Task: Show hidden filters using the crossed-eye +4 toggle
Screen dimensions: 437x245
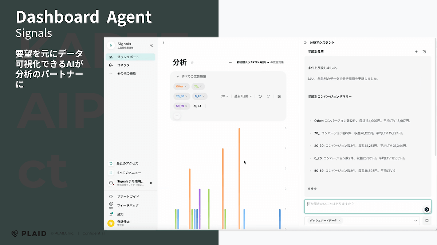Action: [x=197, y=106]
